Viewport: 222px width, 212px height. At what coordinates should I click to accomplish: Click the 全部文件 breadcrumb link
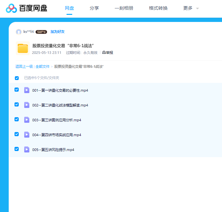click(x=43, y=66)
